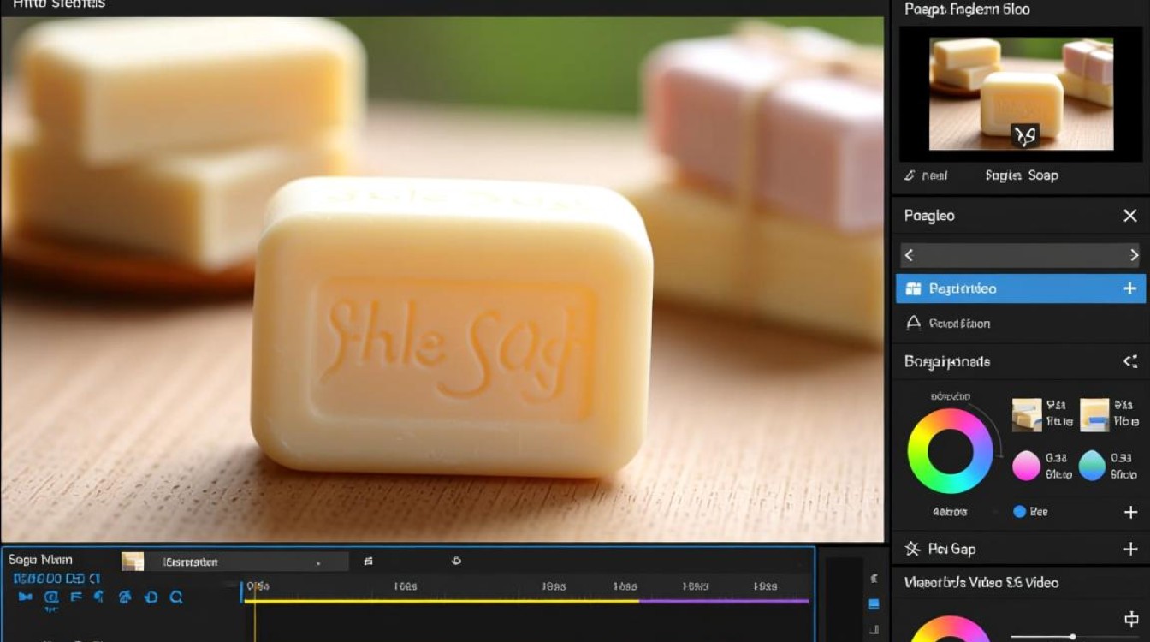Select the second small soap thumbnail with blue stripe
The height and width of the screenshot is (642, 1150).
[1094, 415]
